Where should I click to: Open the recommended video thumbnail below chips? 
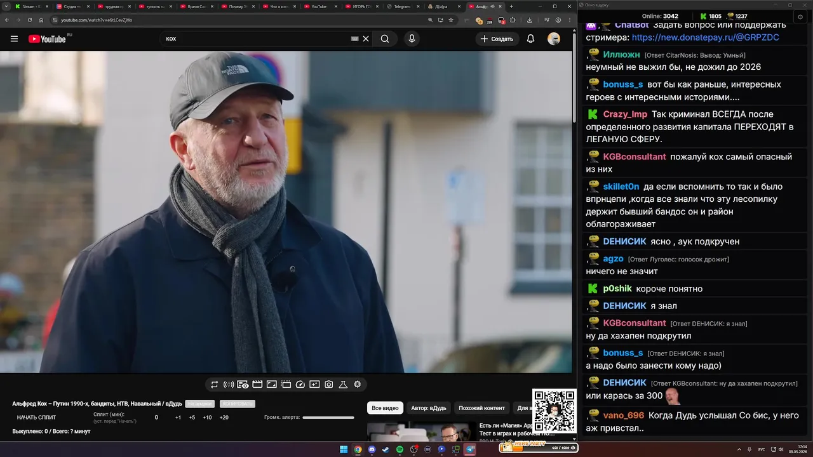(421, 432)
